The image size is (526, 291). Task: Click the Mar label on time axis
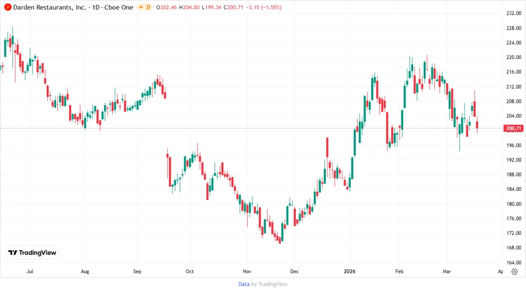pyautogui.click(x=447, y=272)
